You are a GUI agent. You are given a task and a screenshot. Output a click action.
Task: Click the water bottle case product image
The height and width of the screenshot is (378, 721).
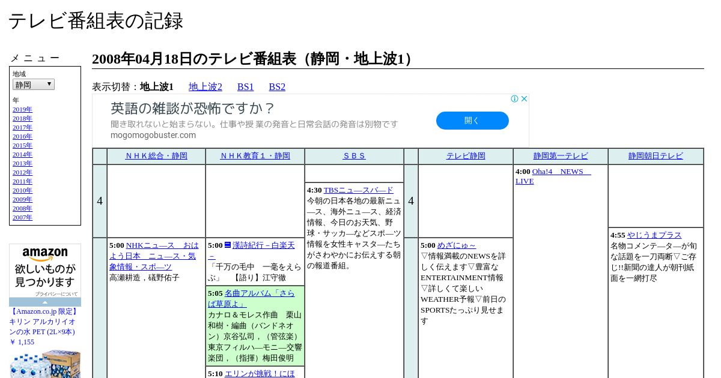click(x=45, y=364)
